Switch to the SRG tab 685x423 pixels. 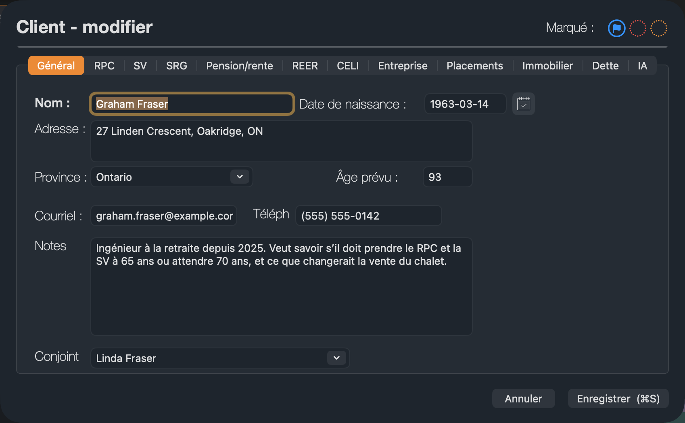pos(177,65)
